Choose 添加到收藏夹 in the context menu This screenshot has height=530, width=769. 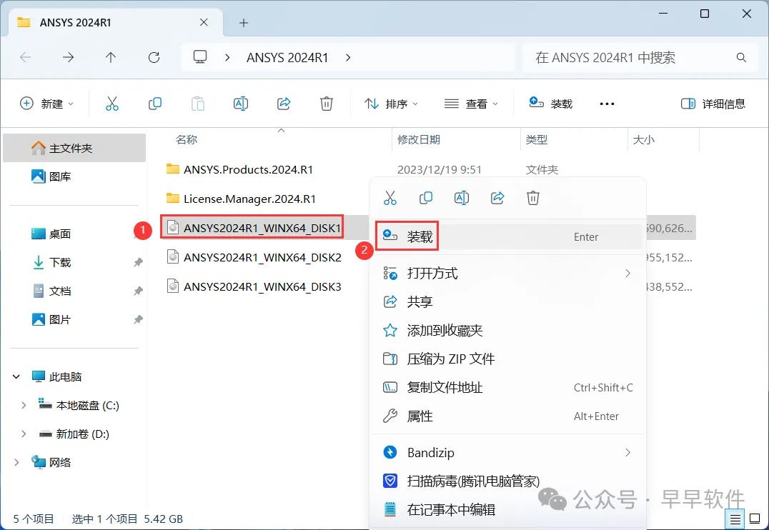[x=508, y=331]
